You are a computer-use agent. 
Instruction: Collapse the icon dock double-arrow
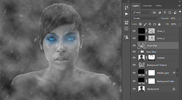pyautogui.click(x=128, y=2)
